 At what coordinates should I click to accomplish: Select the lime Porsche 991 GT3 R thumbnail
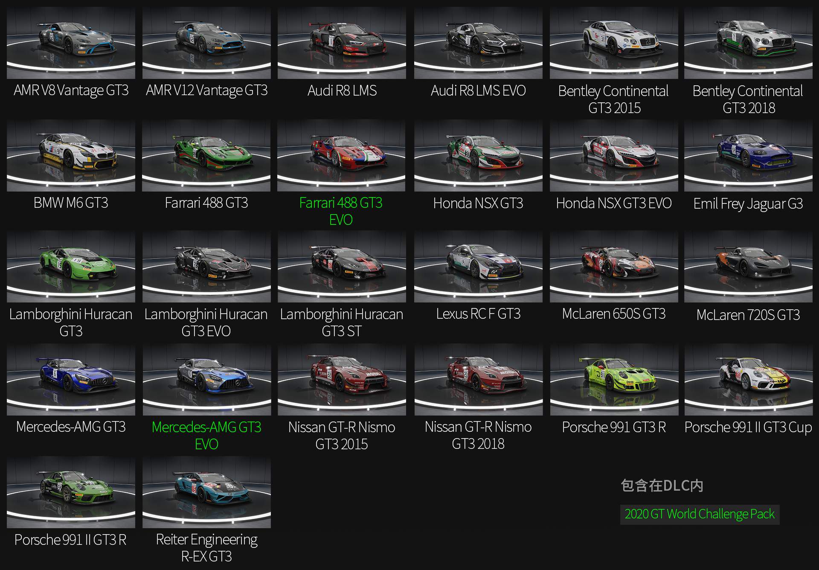point(614,380)
